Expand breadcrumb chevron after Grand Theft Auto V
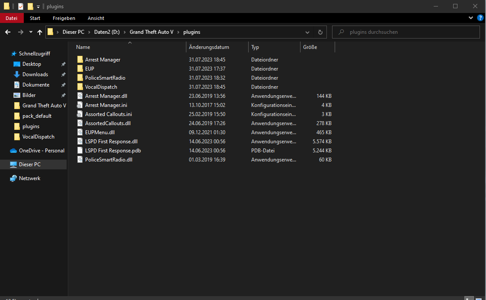The width and height of the screenshot is (486, 300). tap(178, 32)
